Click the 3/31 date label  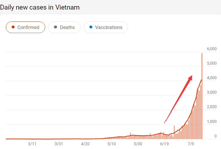point(59,144)
